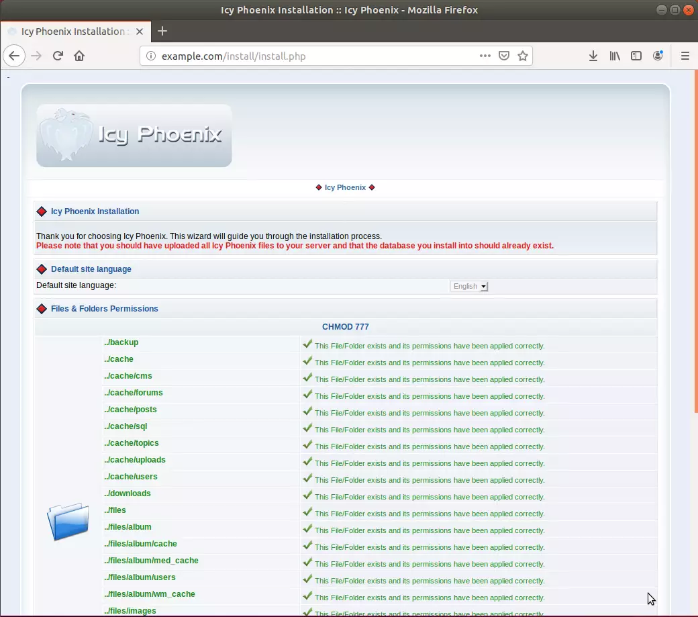698x617 pixels.
Task: Click the green checkmark for ../backup
Action: pyautogui.click(x=307, y=344)
